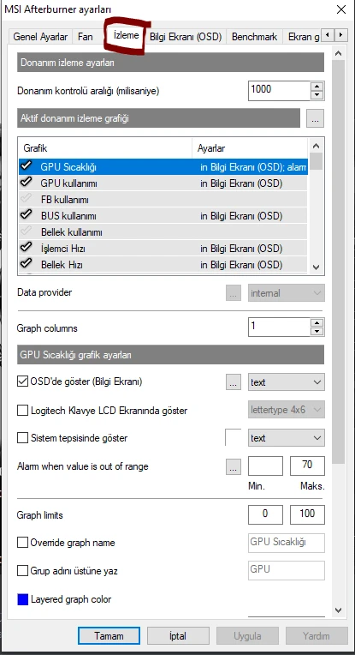Select the İşlemci Hızı row text
This screenshot has height=655, width=355.
pos(63,248)
